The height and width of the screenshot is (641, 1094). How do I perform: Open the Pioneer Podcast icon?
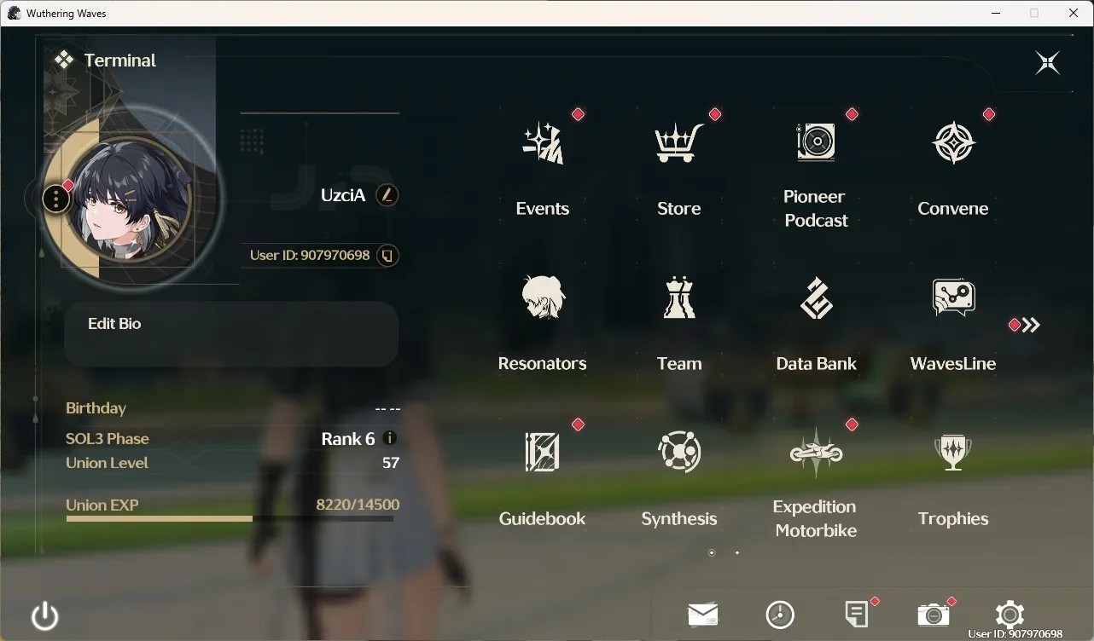coord(816,142)
